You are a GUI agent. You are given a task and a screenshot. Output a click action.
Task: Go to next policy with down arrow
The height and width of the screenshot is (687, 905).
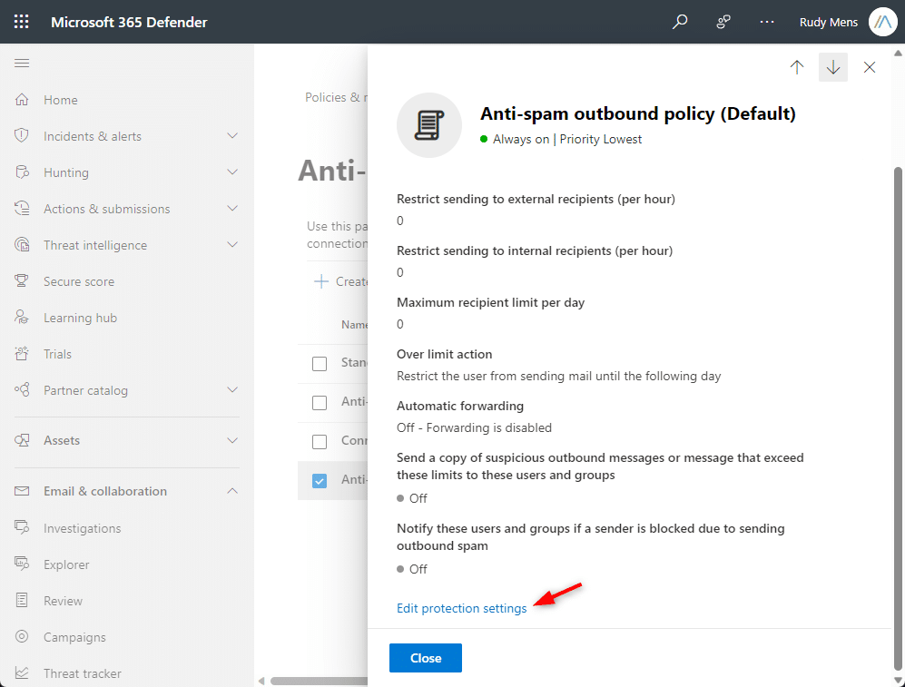pos(833,67)
